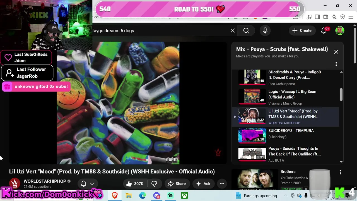Dislike the video
Image resolution: width=357 pixels, height=201 pixels.
154,184
